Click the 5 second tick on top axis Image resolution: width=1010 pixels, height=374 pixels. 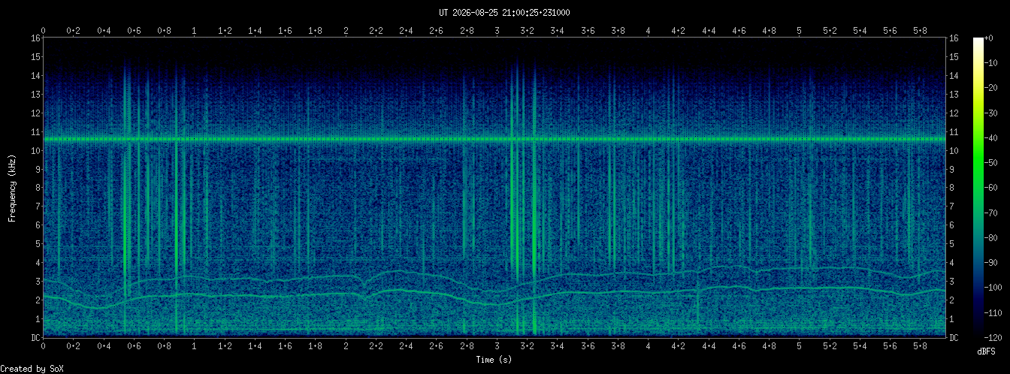(799, 31)
